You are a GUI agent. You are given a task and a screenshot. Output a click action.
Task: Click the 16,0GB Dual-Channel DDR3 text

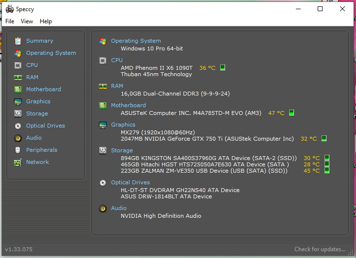(x=175, y=94)
